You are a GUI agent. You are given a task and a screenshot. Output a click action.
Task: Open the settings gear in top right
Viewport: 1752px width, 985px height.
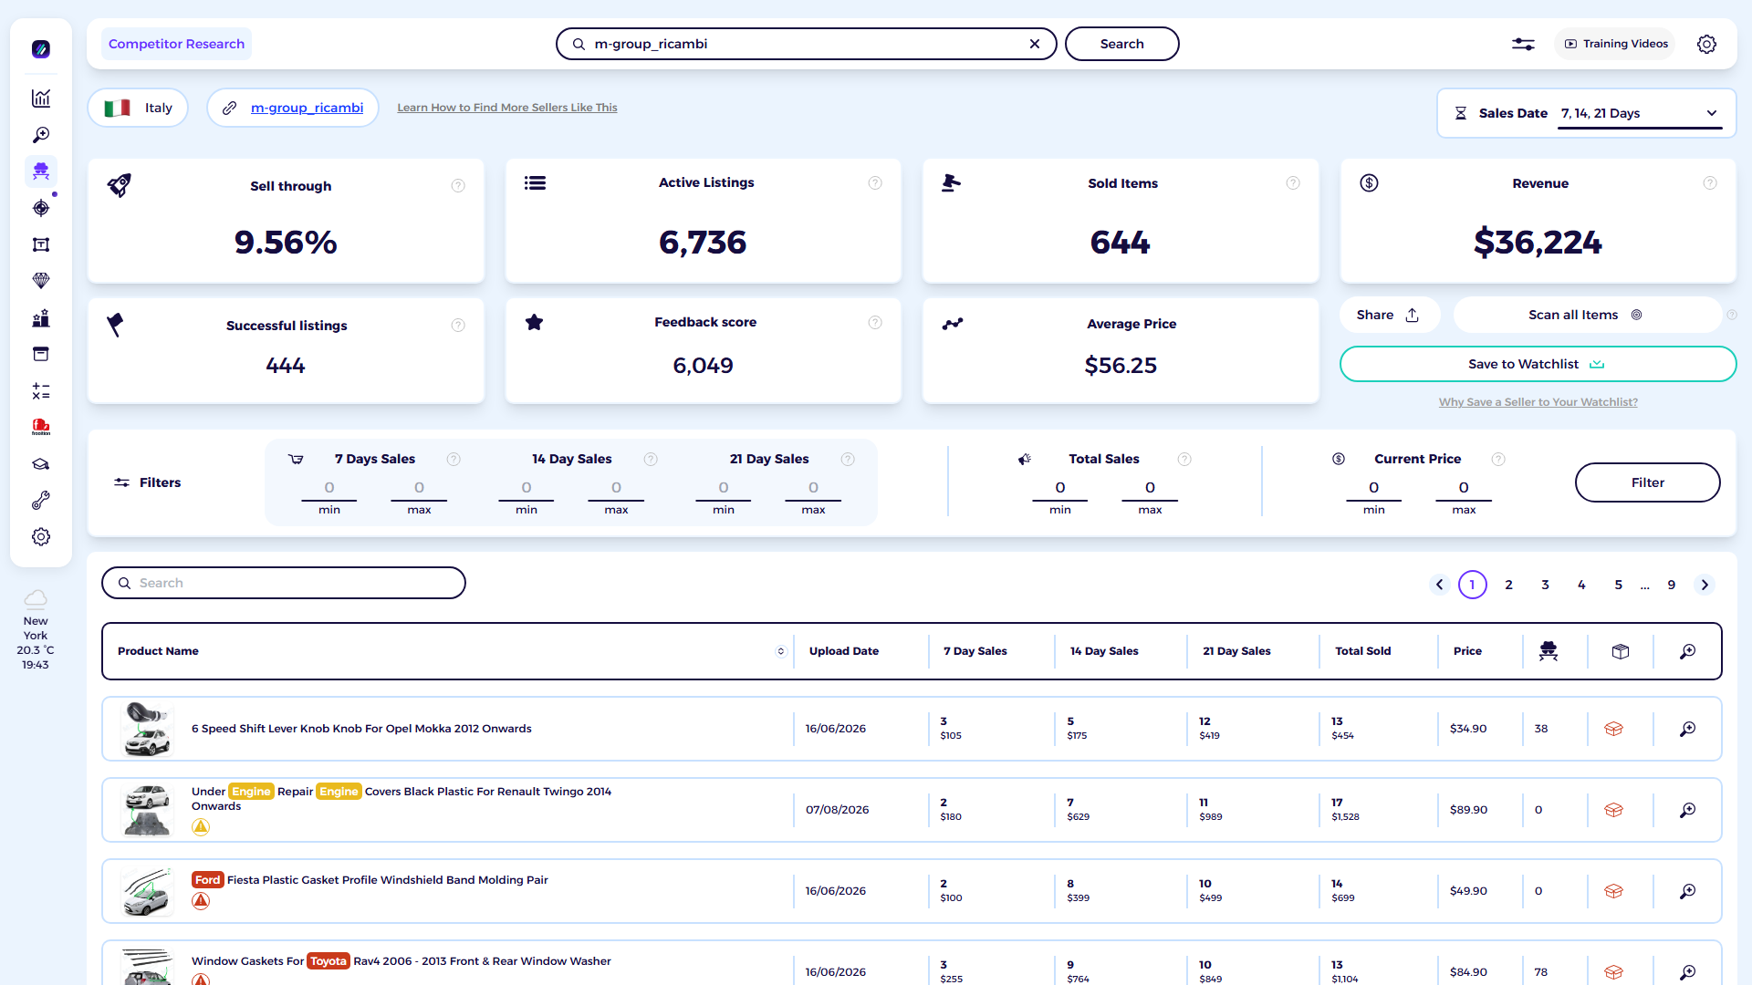pyautogui.click(x=1706, y=44)
